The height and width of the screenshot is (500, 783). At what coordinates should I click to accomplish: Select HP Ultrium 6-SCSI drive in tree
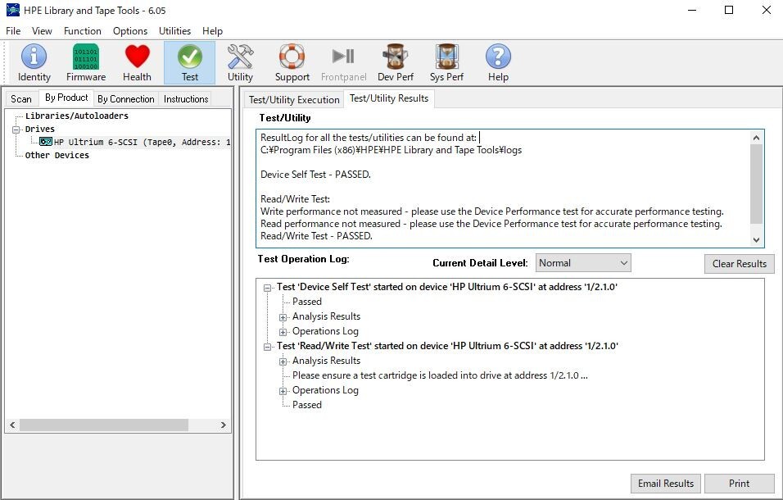point(142,142)
